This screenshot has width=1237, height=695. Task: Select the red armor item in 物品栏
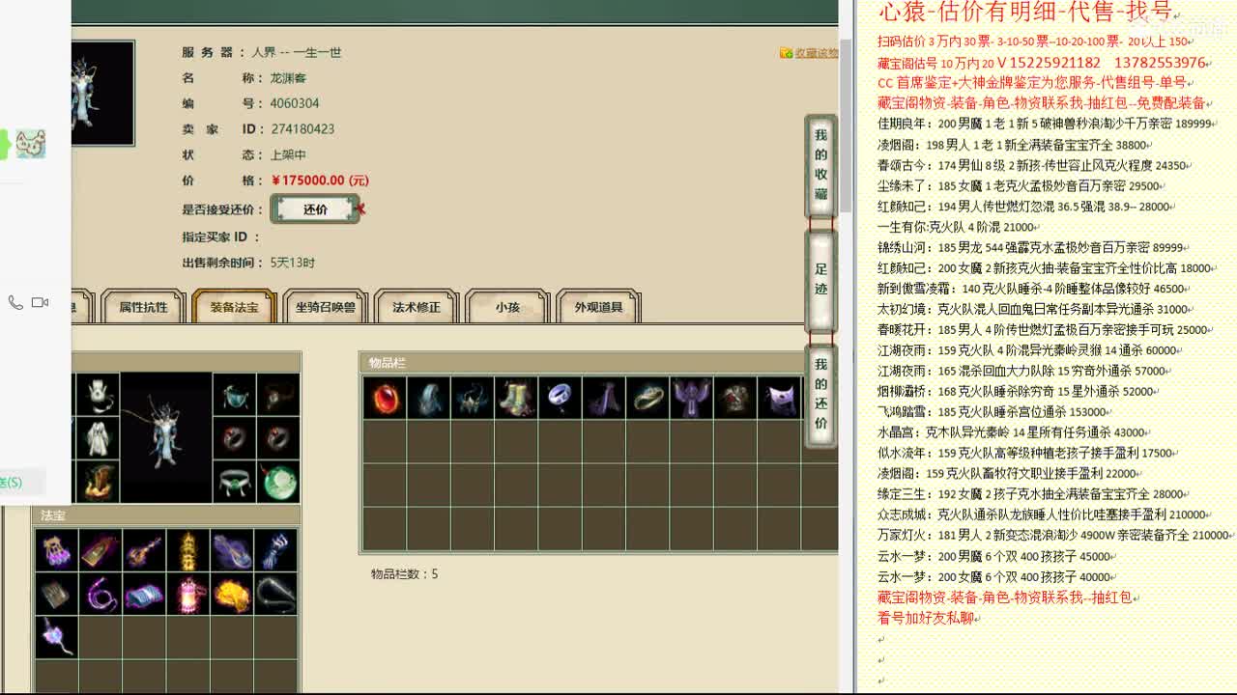[734, 398]
